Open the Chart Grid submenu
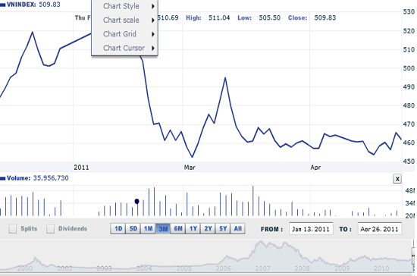This screenshot has height=276, width=417. point(125,34)
